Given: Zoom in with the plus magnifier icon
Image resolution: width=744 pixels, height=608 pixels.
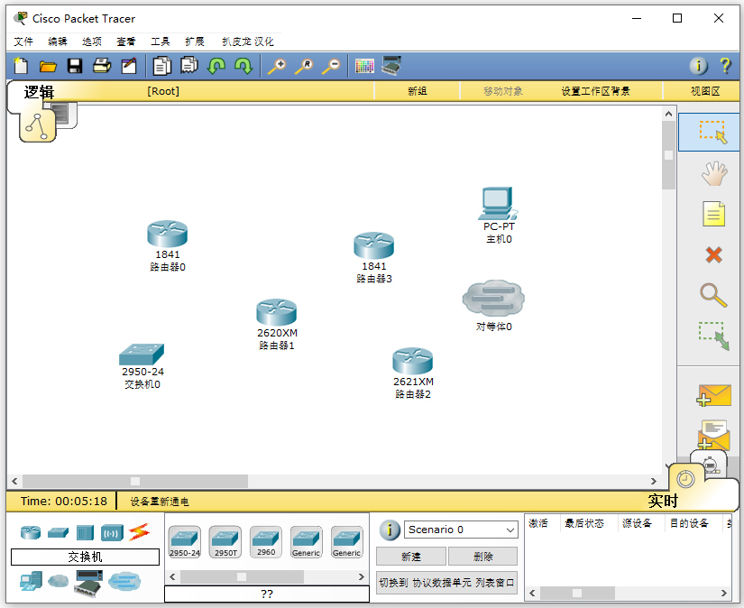Looking at the screenshot, I should pyautogui.click(x=279, y=66).
